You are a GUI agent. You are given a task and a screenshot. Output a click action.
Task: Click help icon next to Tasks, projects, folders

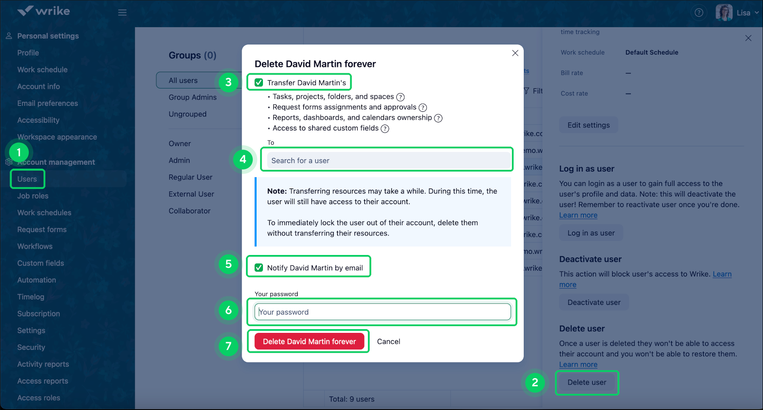tap(401, 97)
